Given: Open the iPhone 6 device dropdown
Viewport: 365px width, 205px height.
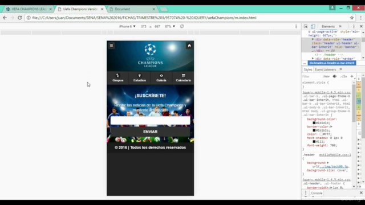Looking at the screenshot, I should (x=127, y=26).
